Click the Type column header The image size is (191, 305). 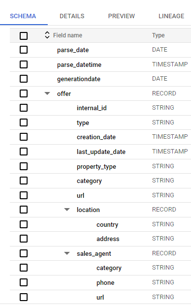point(159,35)
